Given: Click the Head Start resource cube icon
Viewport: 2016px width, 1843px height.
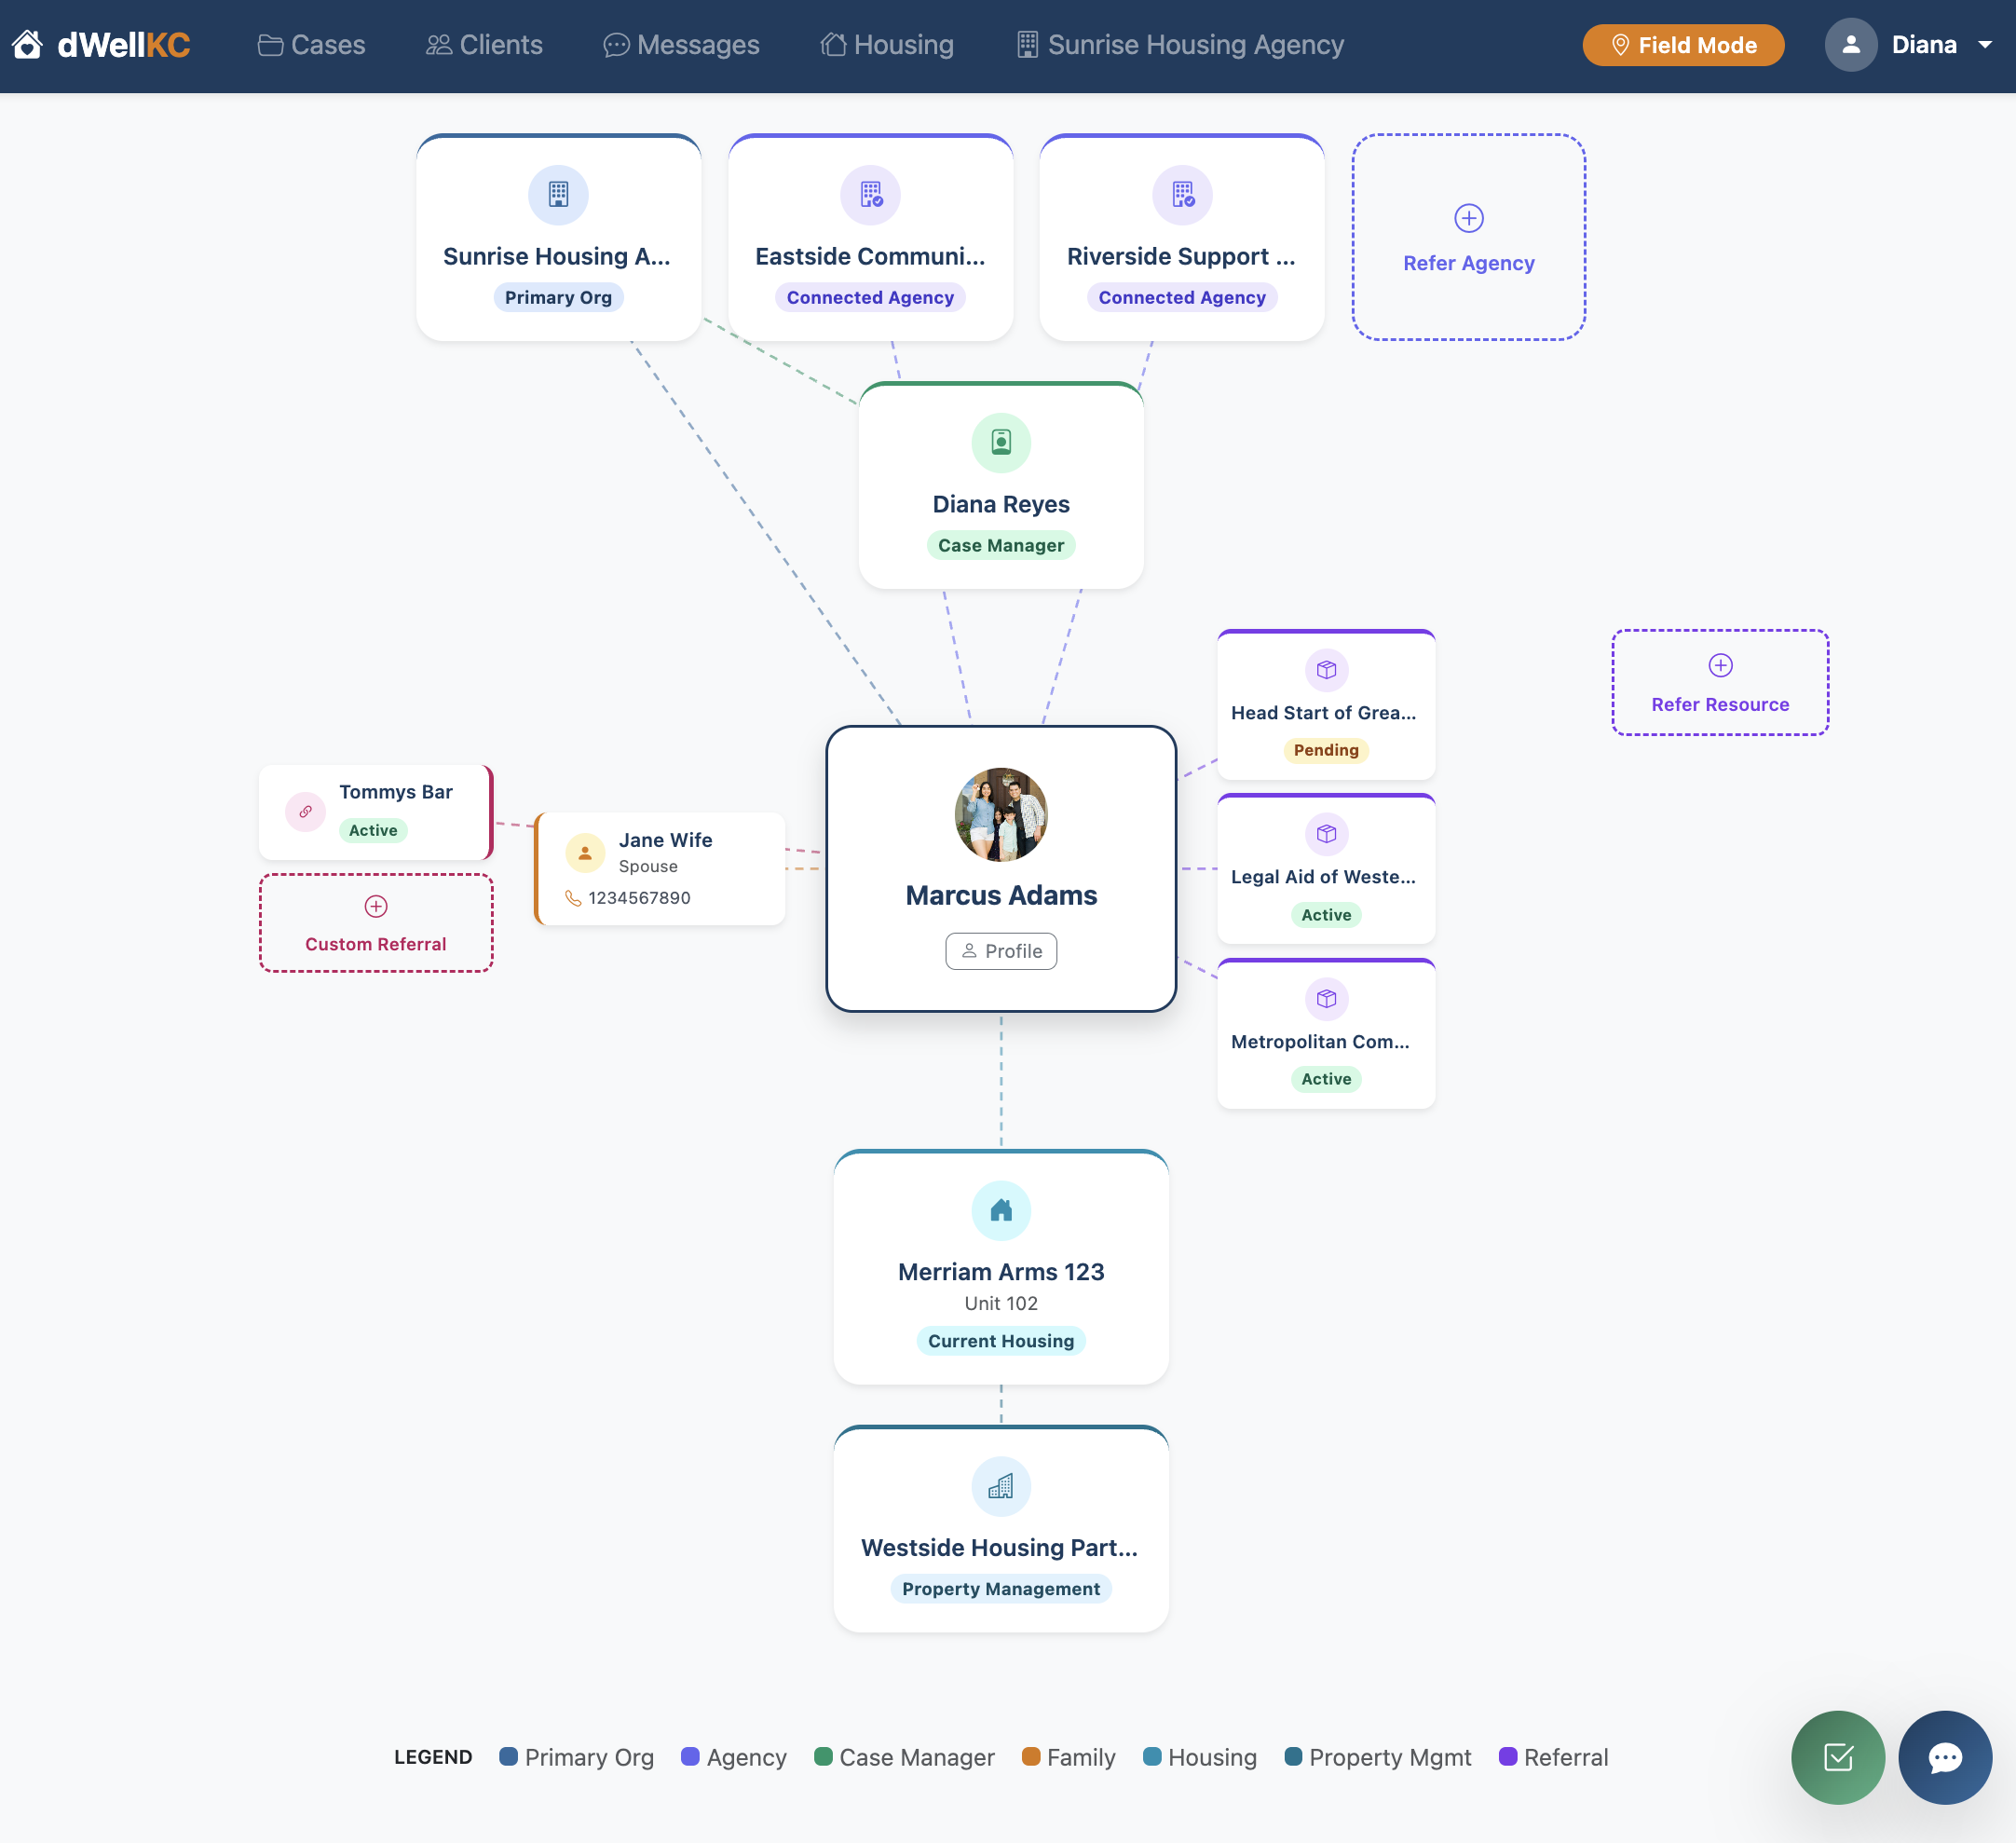Looking at the screenshot, I should (x=1326, y=670).
